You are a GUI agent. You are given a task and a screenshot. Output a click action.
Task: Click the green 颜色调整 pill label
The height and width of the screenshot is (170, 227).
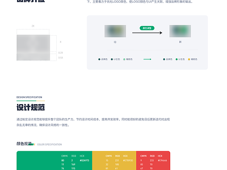[x=147, y=28]
